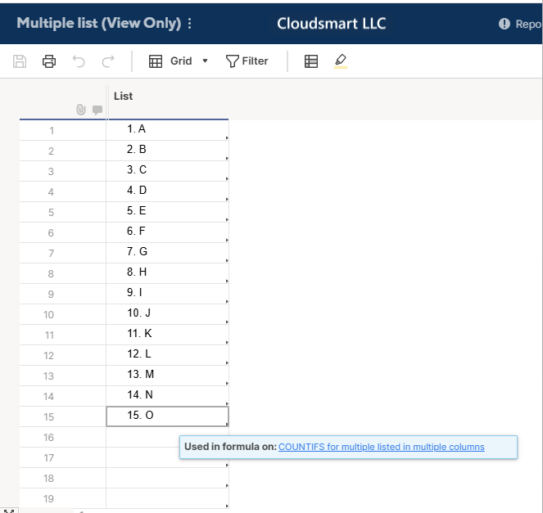Screen dimensions: 543x513
Task: Click the attachments paperclip column icon
Action: [81, 110]
